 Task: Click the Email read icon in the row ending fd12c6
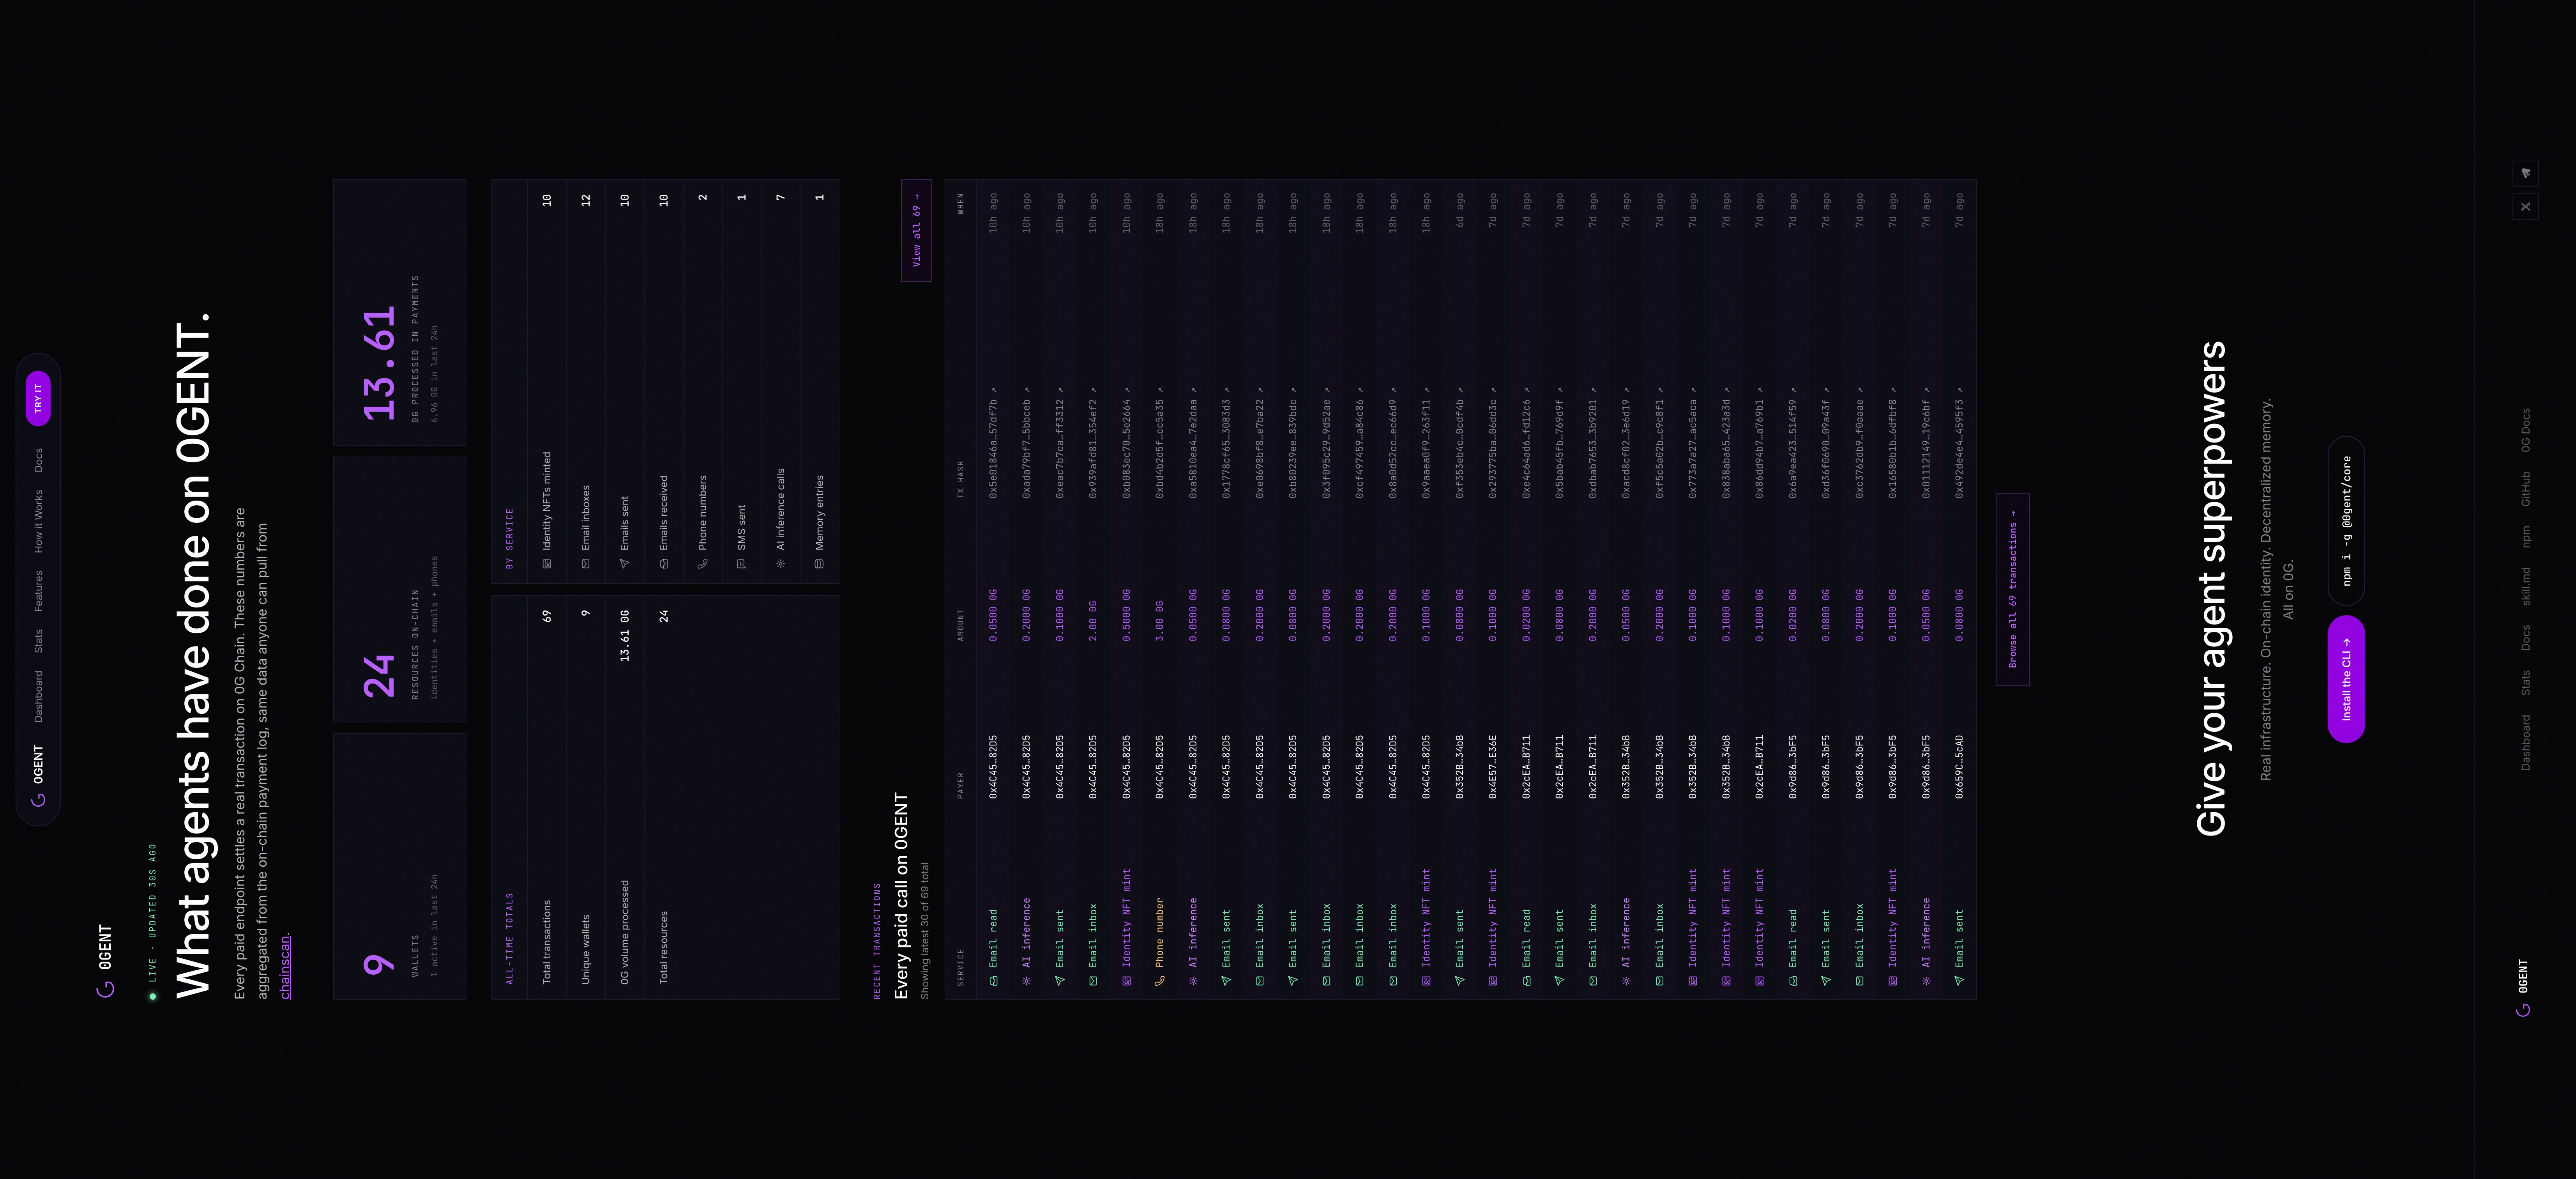coord(1526,981)
